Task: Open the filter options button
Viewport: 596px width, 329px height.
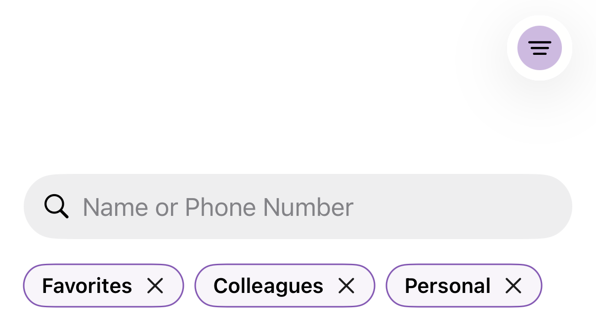Action: point(539,48)
